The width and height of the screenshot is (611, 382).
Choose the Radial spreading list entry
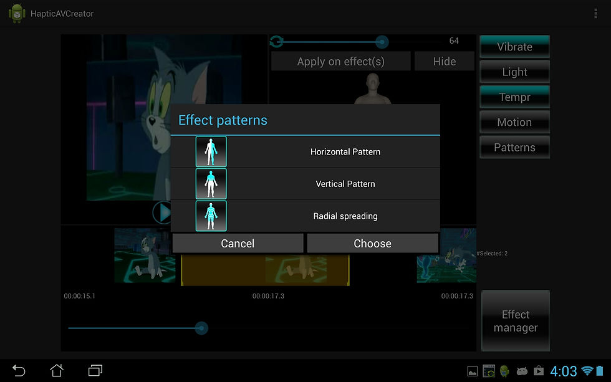[x=305, y=216]
